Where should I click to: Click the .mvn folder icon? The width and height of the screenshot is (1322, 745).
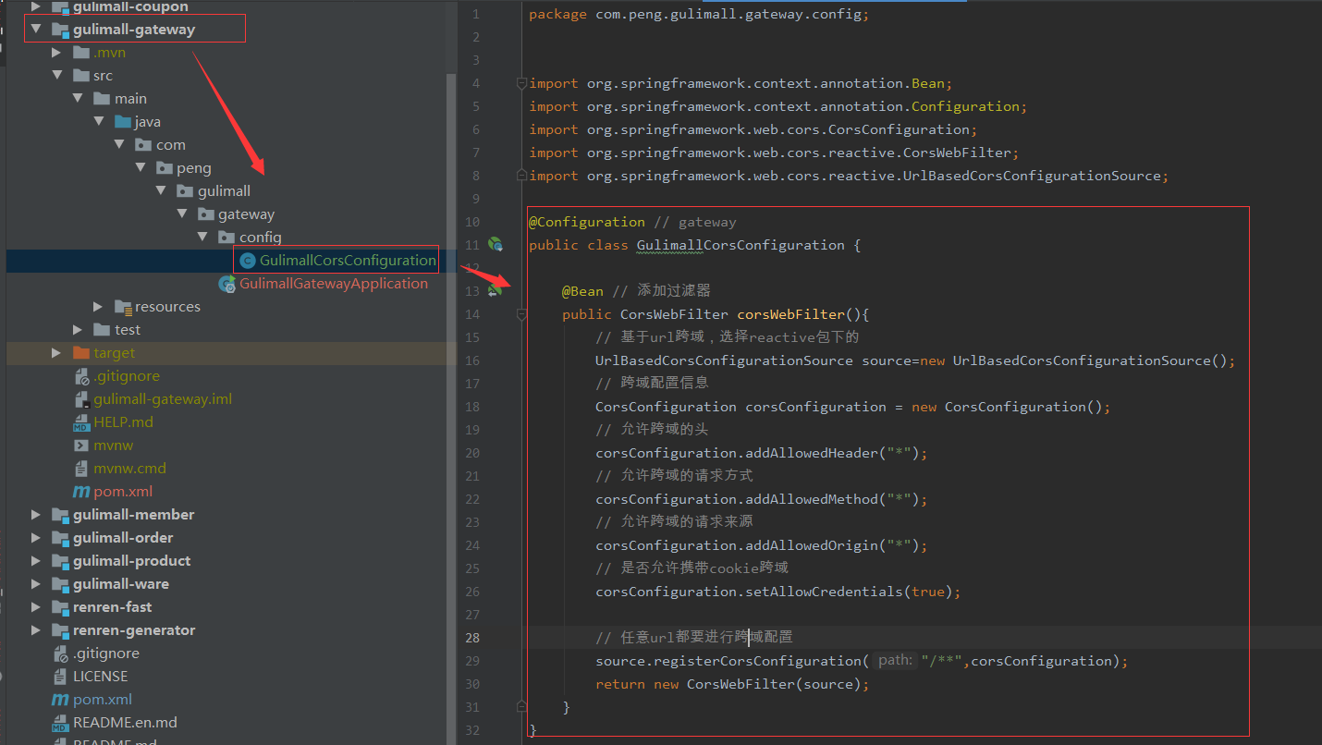point(80,53)
